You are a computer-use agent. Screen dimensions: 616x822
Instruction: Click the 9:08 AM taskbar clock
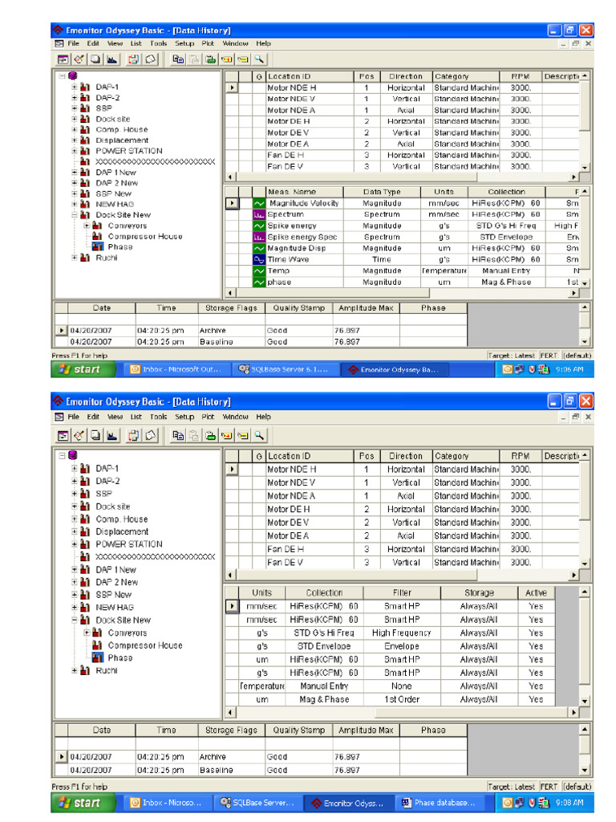click(569, 803)
